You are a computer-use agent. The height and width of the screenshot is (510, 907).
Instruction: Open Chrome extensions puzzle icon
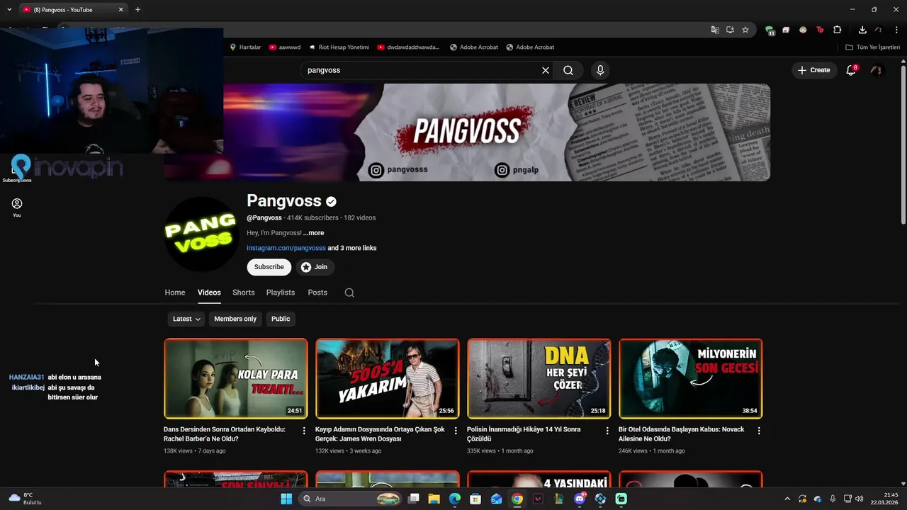point(838,30)
